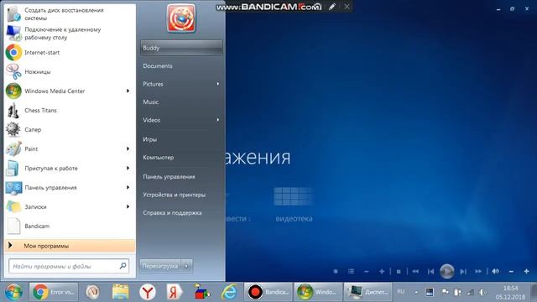Stop playback in Media Center
Viewport: 537px width, 302px height.
click(399, 271)
